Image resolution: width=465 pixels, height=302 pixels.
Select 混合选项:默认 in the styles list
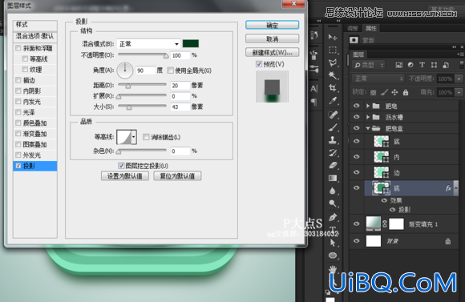[35, 36]
